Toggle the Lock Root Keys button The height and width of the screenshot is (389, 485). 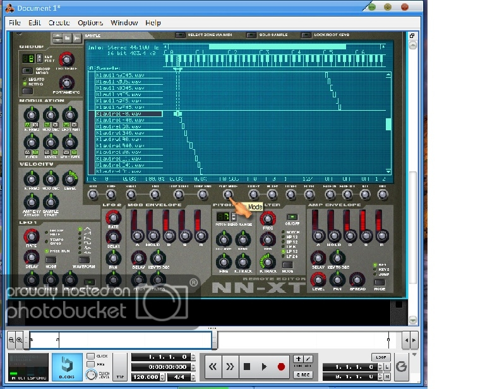pos(306,35)
